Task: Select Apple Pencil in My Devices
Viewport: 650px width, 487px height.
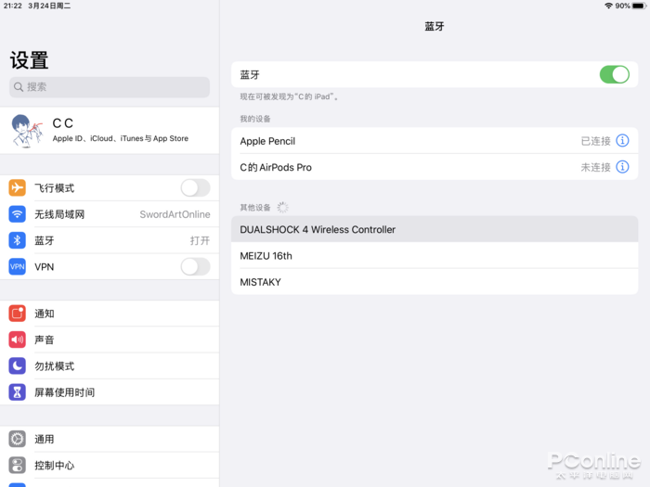Action: (x=435, y=141)
